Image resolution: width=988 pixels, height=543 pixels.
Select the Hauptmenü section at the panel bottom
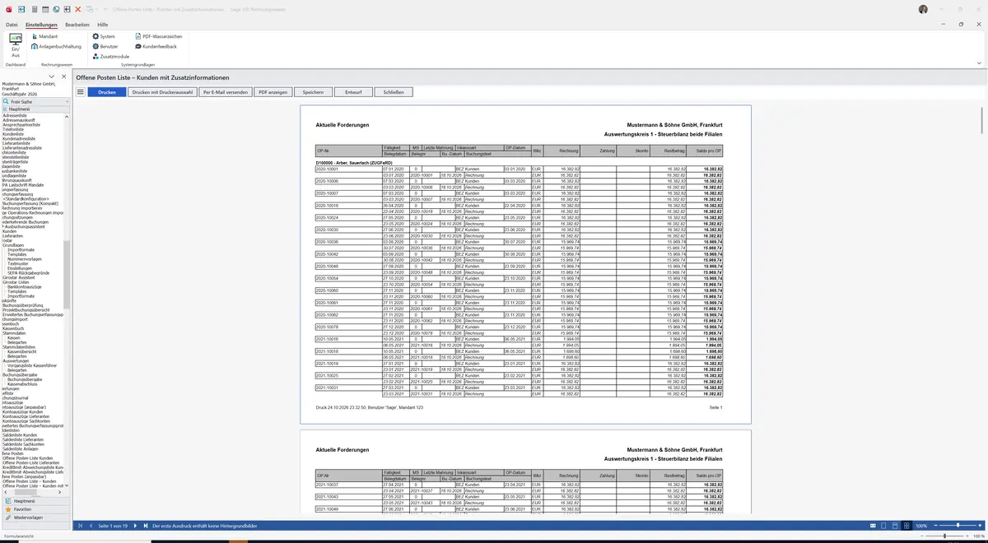click(35, 500)
